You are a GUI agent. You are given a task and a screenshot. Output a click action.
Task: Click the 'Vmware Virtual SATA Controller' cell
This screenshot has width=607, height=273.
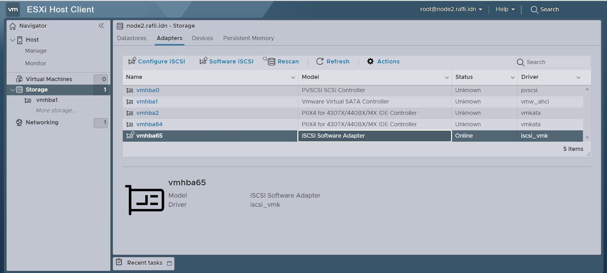coord(374,102)
